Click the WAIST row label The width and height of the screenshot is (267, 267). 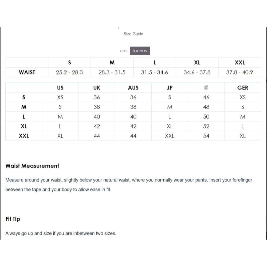pyautogui.click(x=27, y=72)
